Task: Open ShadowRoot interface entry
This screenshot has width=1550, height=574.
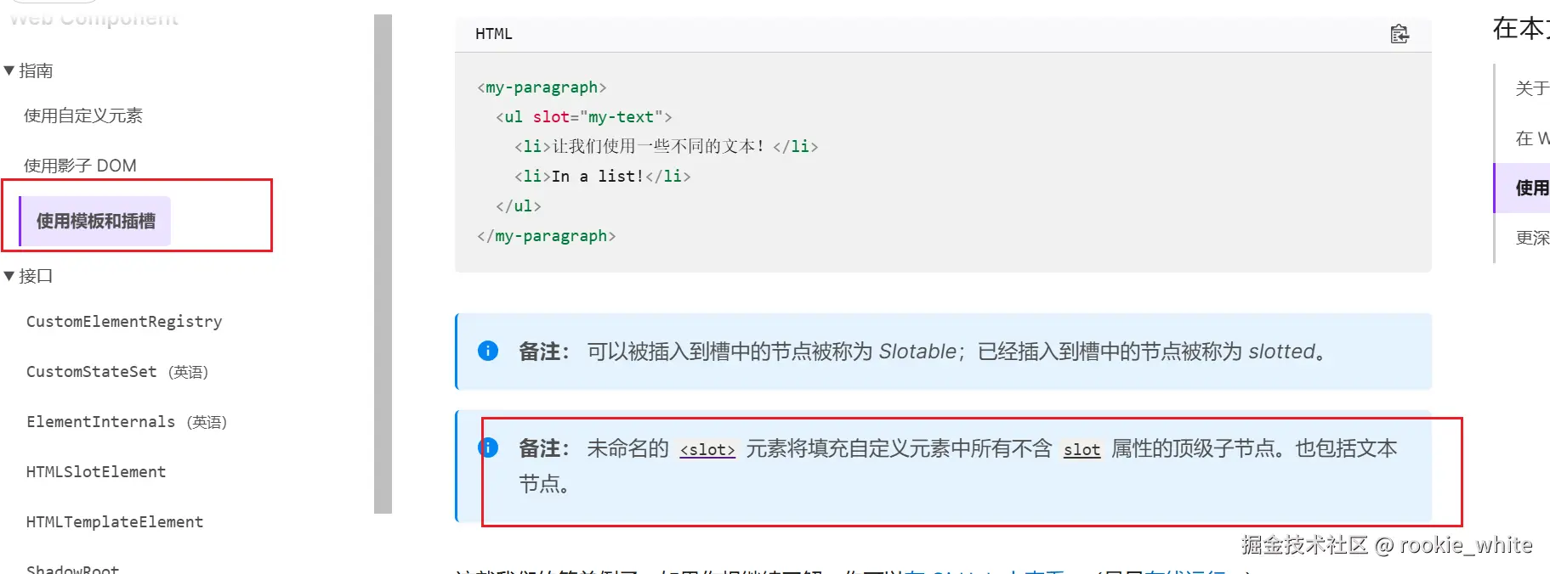Action: click(72, 568)
